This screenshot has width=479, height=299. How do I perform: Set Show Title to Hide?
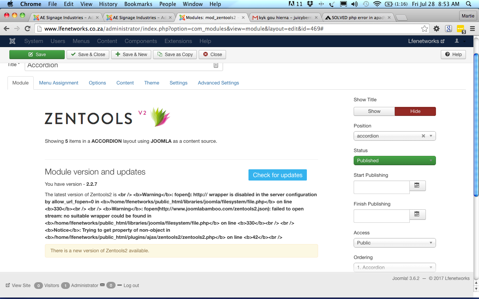pyautogui.click(x=415, y=111)
